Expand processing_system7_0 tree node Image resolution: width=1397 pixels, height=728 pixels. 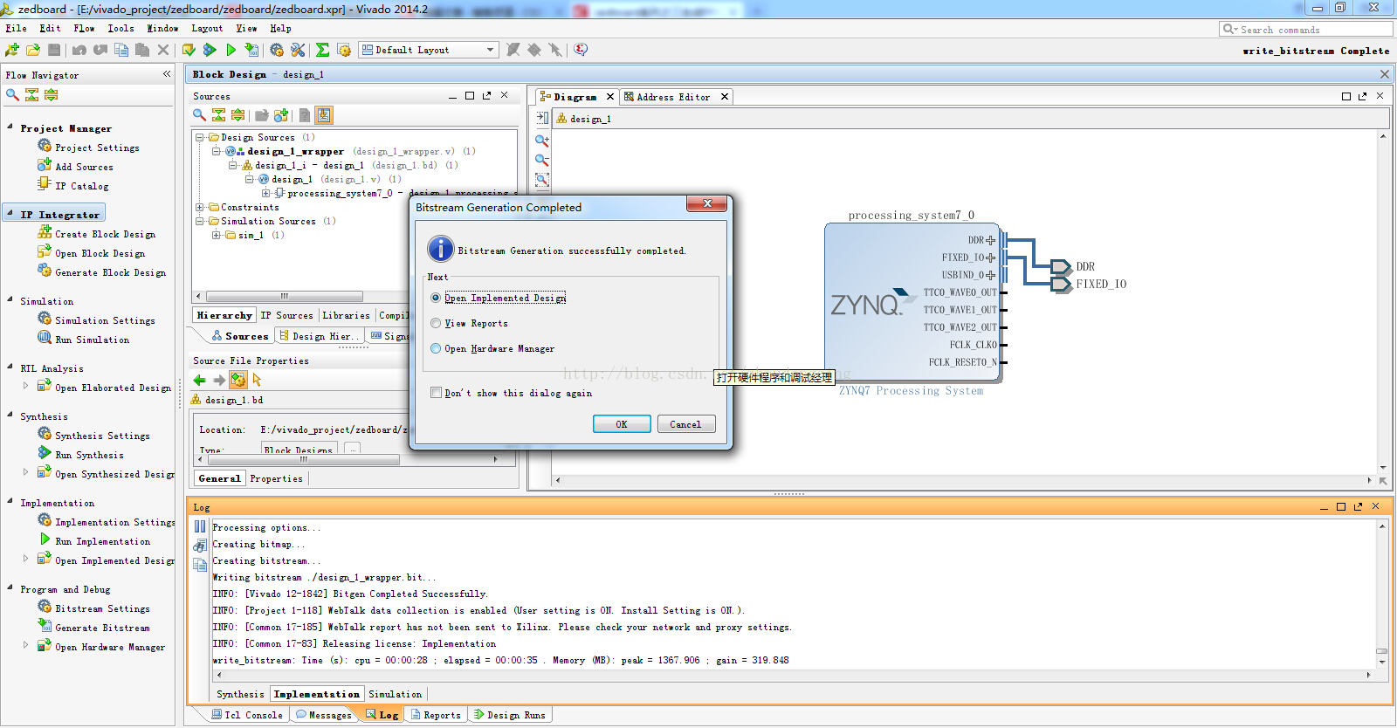[266, 193]
